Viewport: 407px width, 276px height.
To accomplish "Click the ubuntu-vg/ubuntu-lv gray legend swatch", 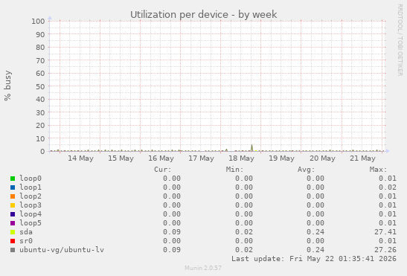I will click(13, 250).
